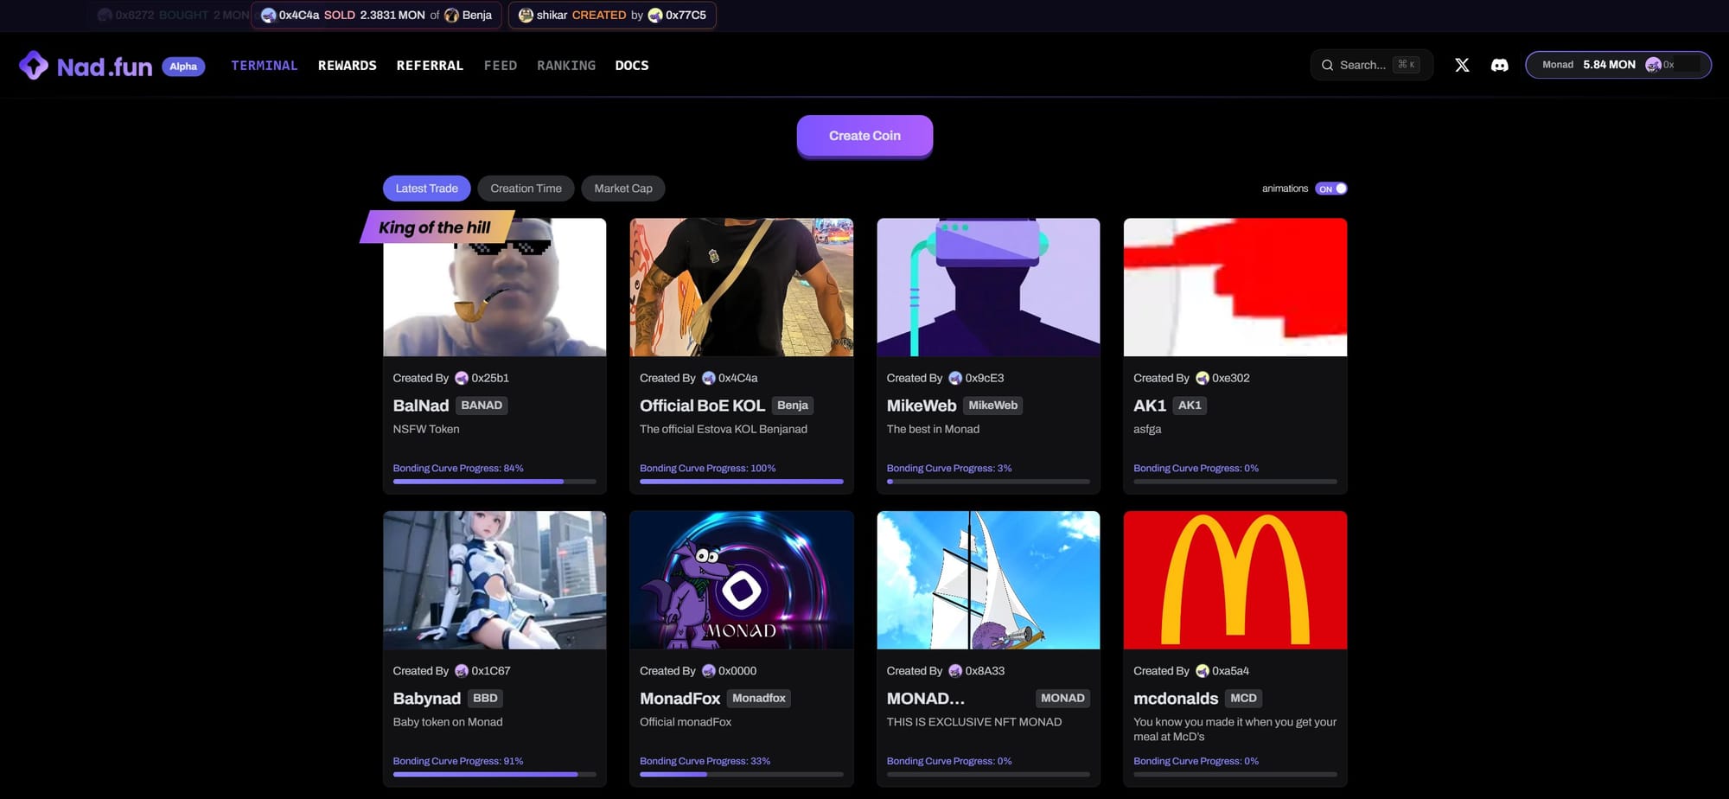Select the Latest Trade filter
The image size is (1729, 799).
click(426, 189)
